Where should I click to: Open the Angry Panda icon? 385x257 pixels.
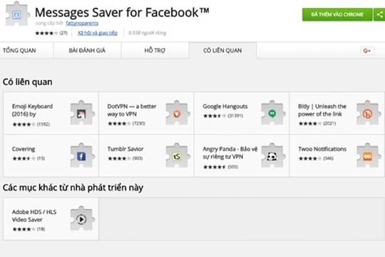click(x=273, y=156)
